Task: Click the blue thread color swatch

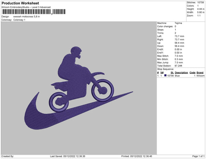Action: (165, 75)
